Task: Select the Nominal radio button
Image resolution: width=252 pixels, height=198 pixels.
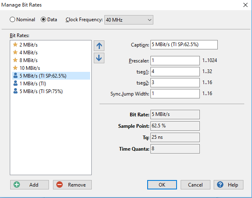Action: point(13,20)
